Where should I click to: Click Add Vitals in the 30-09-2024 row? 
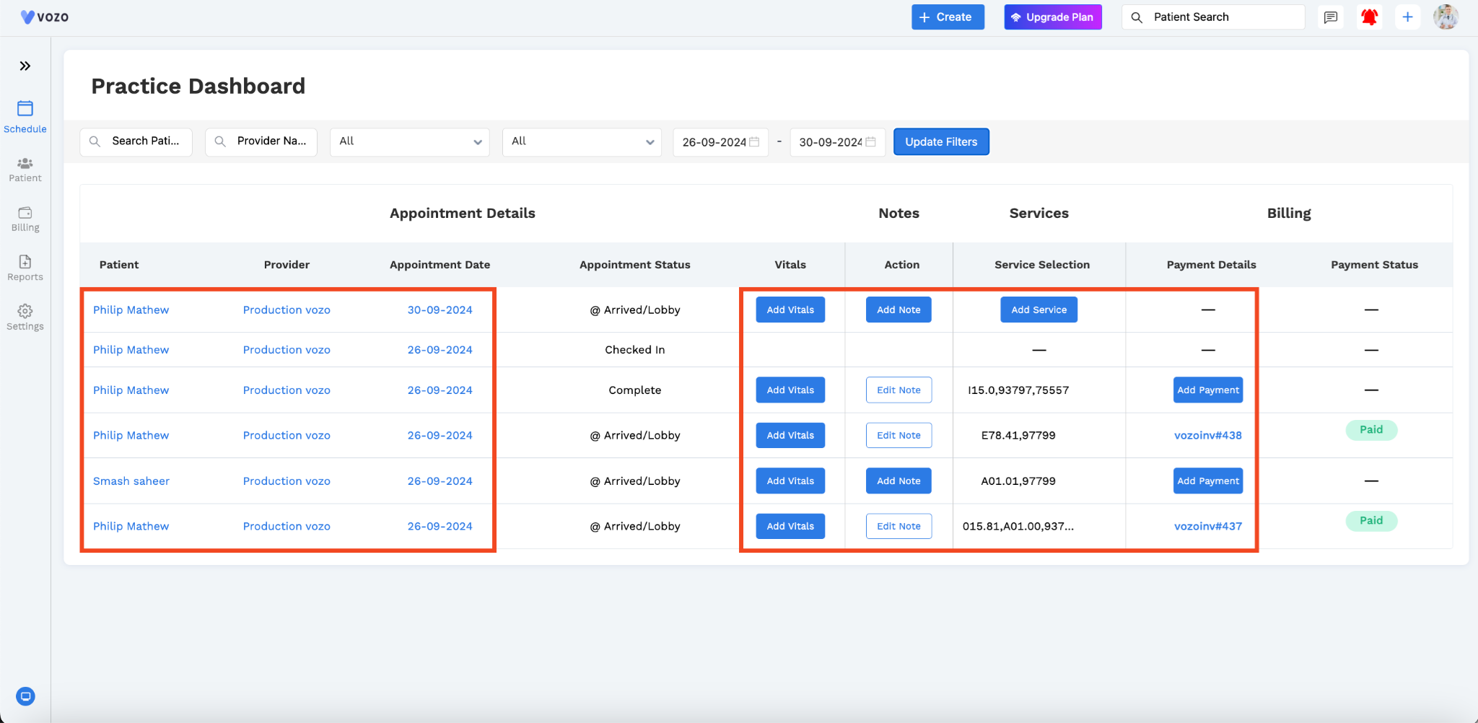pos(790,310)
